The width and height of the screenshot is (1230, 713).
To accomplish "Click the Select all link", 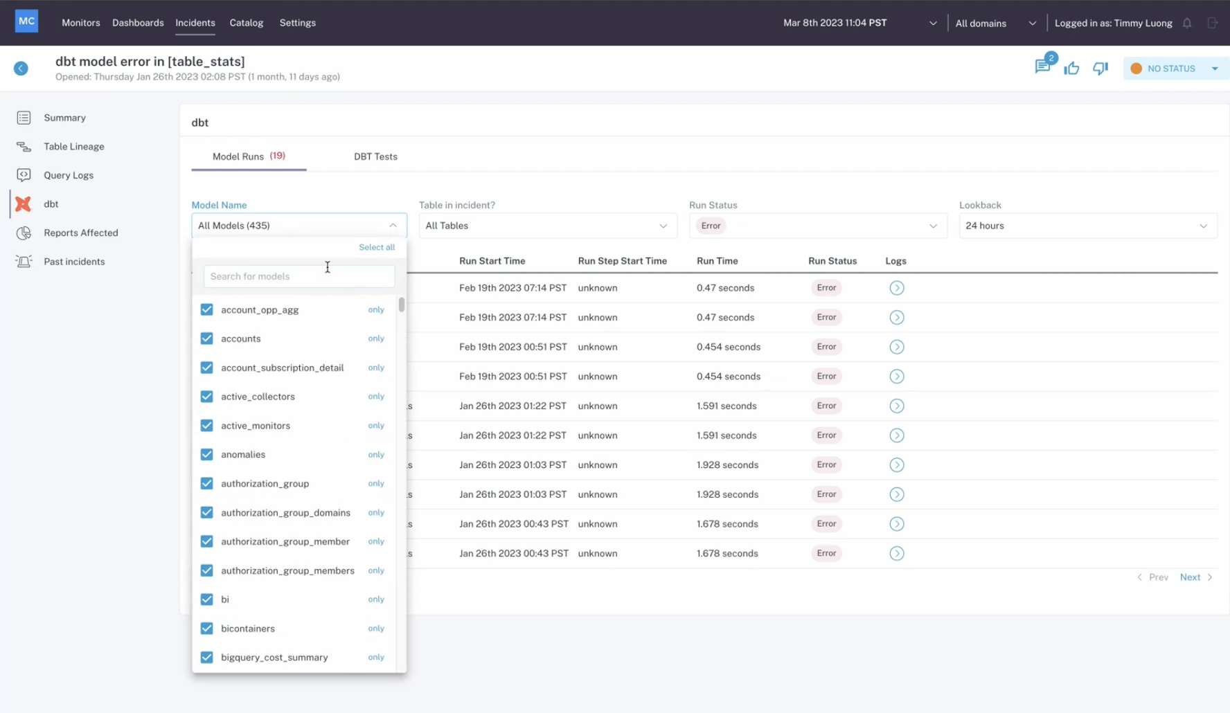I will click(377, 247).
